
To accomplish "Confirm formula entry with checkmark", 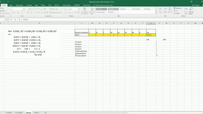I will (x=15, y=20).
